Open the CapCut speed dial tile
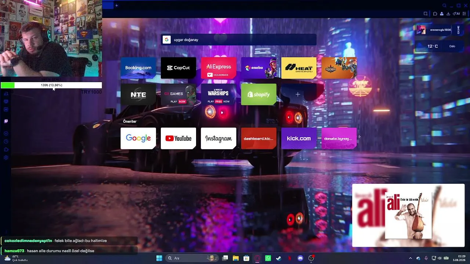470x264 pixels. [178, 68]
